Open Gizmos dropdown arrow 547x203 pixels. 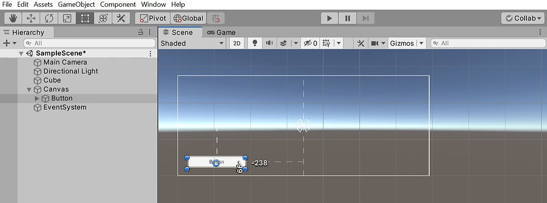click(x=421, y=43)
